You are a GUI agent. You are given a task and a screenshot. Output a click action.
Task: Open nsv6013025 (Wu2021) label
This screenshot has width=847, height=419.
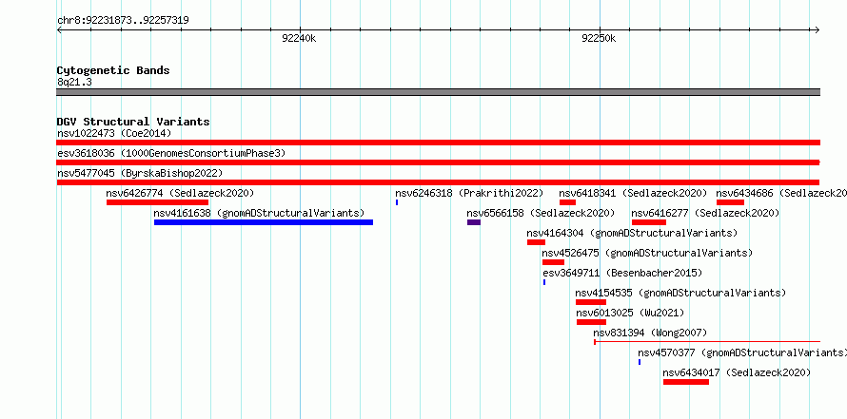630,313
